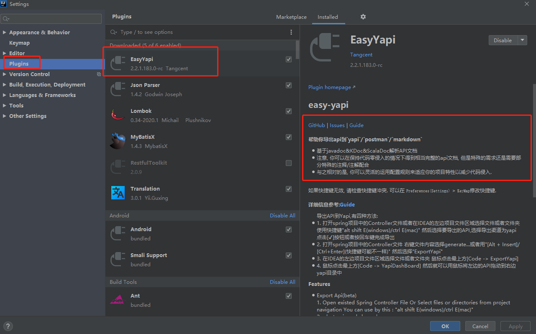Click the Translation plugin icon

tap(118, 193)
